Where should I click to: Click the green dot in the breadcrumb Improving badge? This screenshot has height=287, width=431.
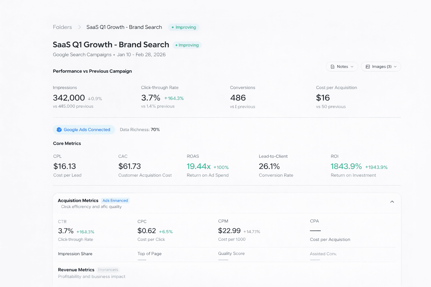(173, 27)
